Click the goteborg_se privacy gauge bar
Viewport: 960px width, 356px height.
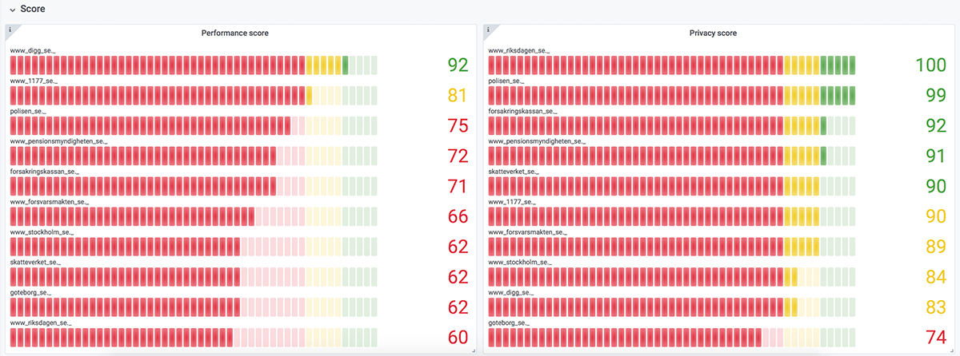[672, 338]
